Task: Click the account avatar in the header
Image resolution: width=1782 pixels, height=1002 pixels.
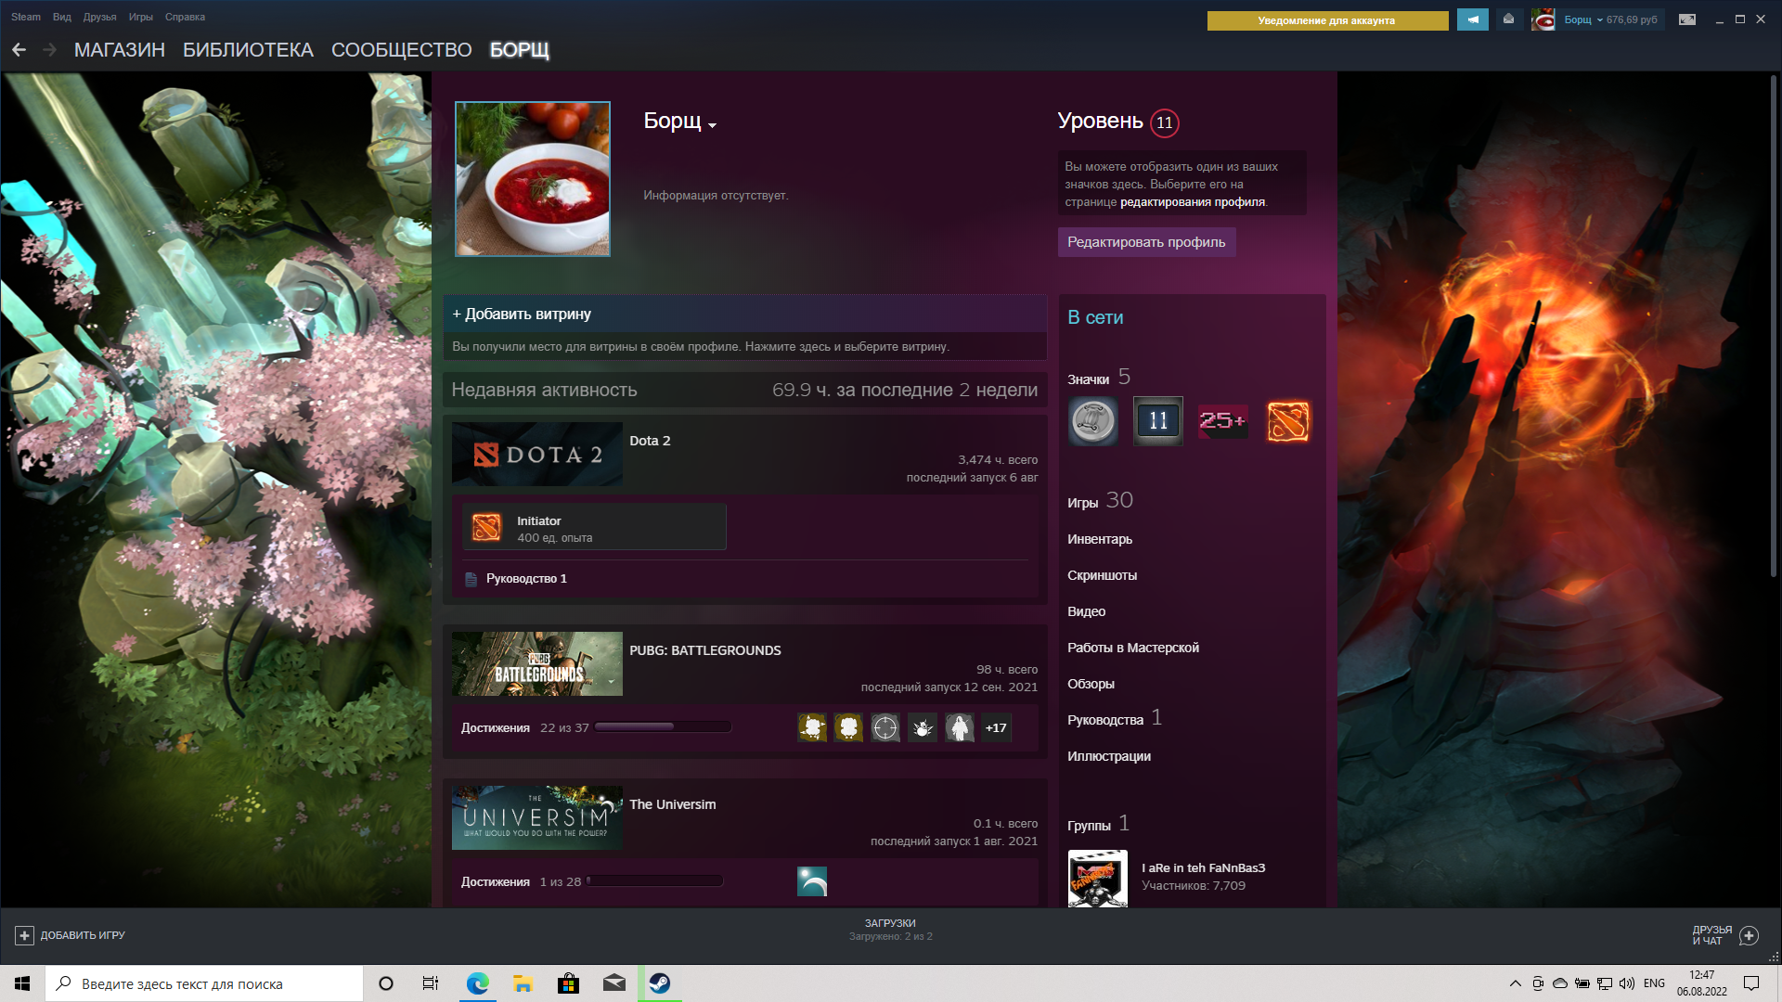Action: [1543, 19]
